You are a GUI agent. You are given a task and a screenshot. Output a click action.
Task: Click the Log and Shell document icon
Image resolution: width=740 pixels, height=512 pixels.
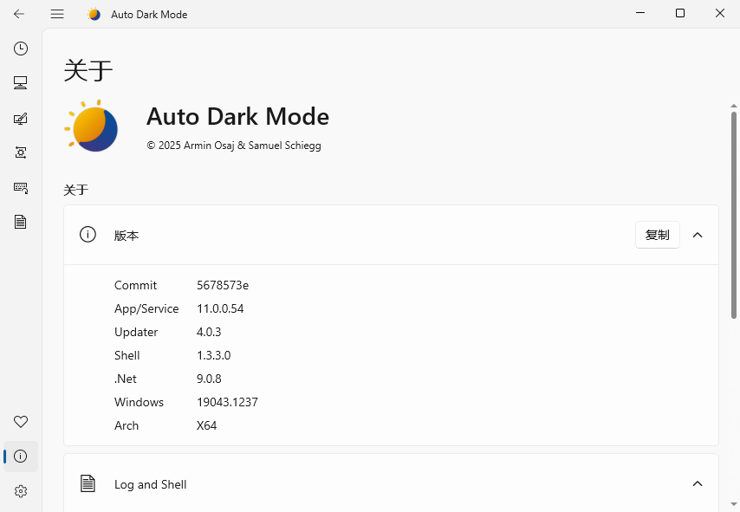tap(88, 483)
